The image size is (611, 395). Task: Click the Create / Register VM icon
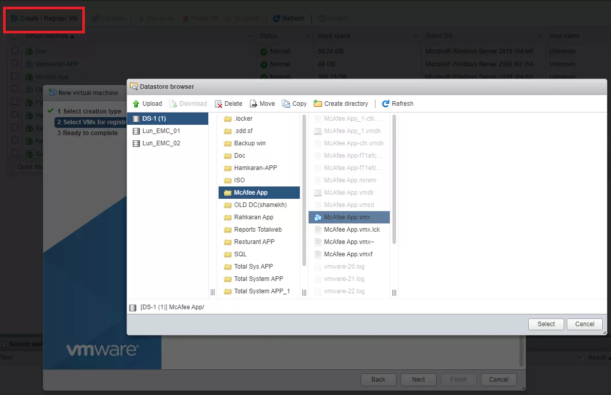click(14, 18)
